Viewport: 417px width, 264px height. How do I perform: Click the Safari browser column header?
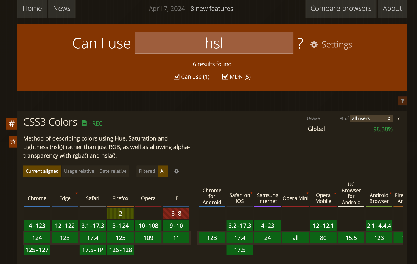[x=93, y=198]
